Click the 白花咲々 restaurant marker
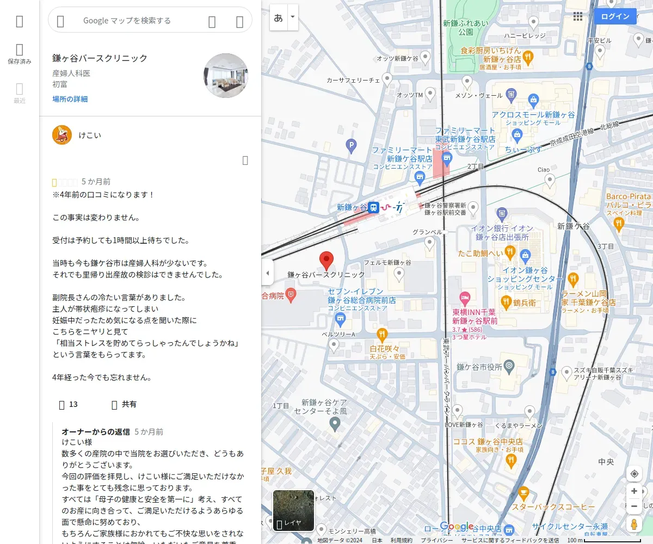This screenshot has height=544, width=653. pos(382,334)
